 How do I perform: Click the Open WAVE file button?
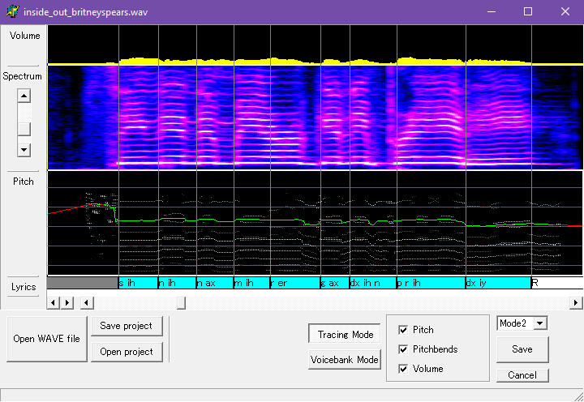coord(46,339)
